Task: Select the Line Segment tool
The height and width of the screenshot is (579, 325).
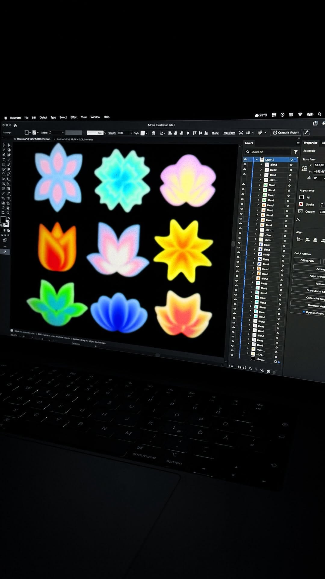Action: pyautogui.click(x=9, y=160)
